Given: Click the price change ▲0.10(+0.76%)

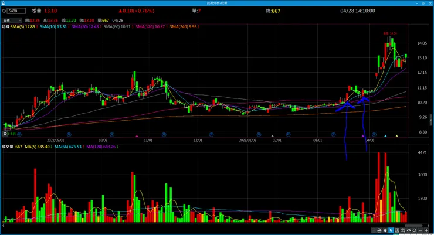Looking at the screenshot, I should point(137,11).
